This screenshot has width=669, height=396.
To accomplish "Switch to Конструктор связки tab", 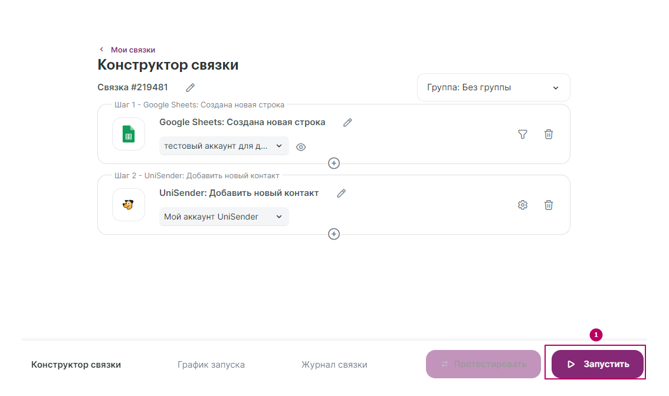I will pos(76,365).
